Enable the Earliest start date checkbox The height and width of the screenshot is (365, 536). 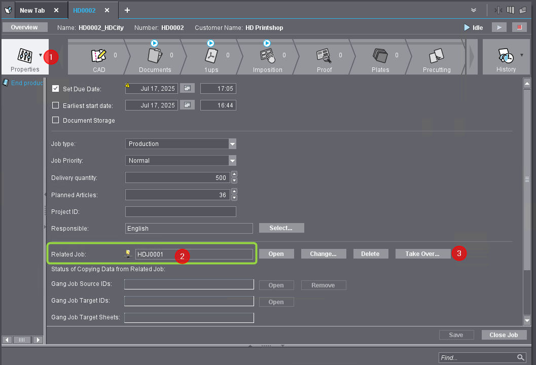coord(56,105)
